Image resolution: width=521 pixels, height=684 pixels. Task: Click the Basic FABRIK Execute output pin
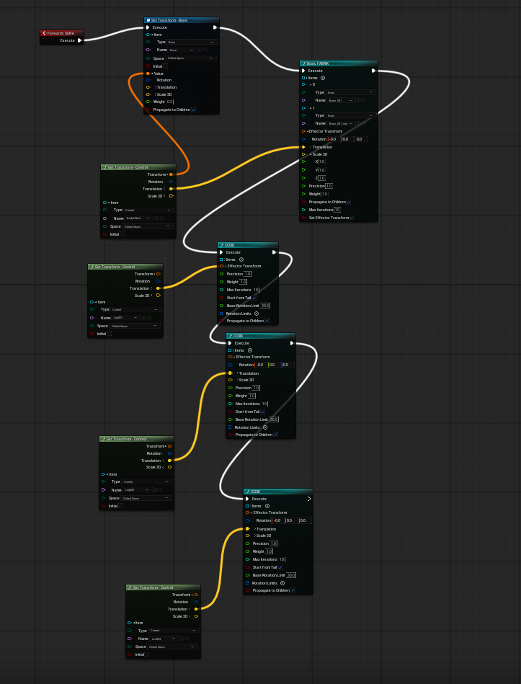(373, 71)
